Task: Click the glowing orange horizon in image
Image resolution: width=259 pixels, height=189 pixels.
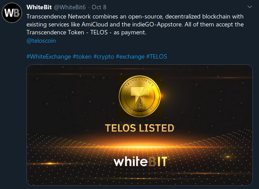Action: (140, 146)
